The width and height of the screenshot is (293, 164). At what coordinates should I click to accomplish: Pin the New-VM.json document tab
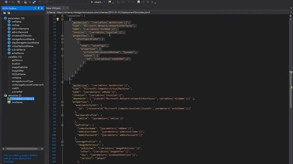coord(64,8)
